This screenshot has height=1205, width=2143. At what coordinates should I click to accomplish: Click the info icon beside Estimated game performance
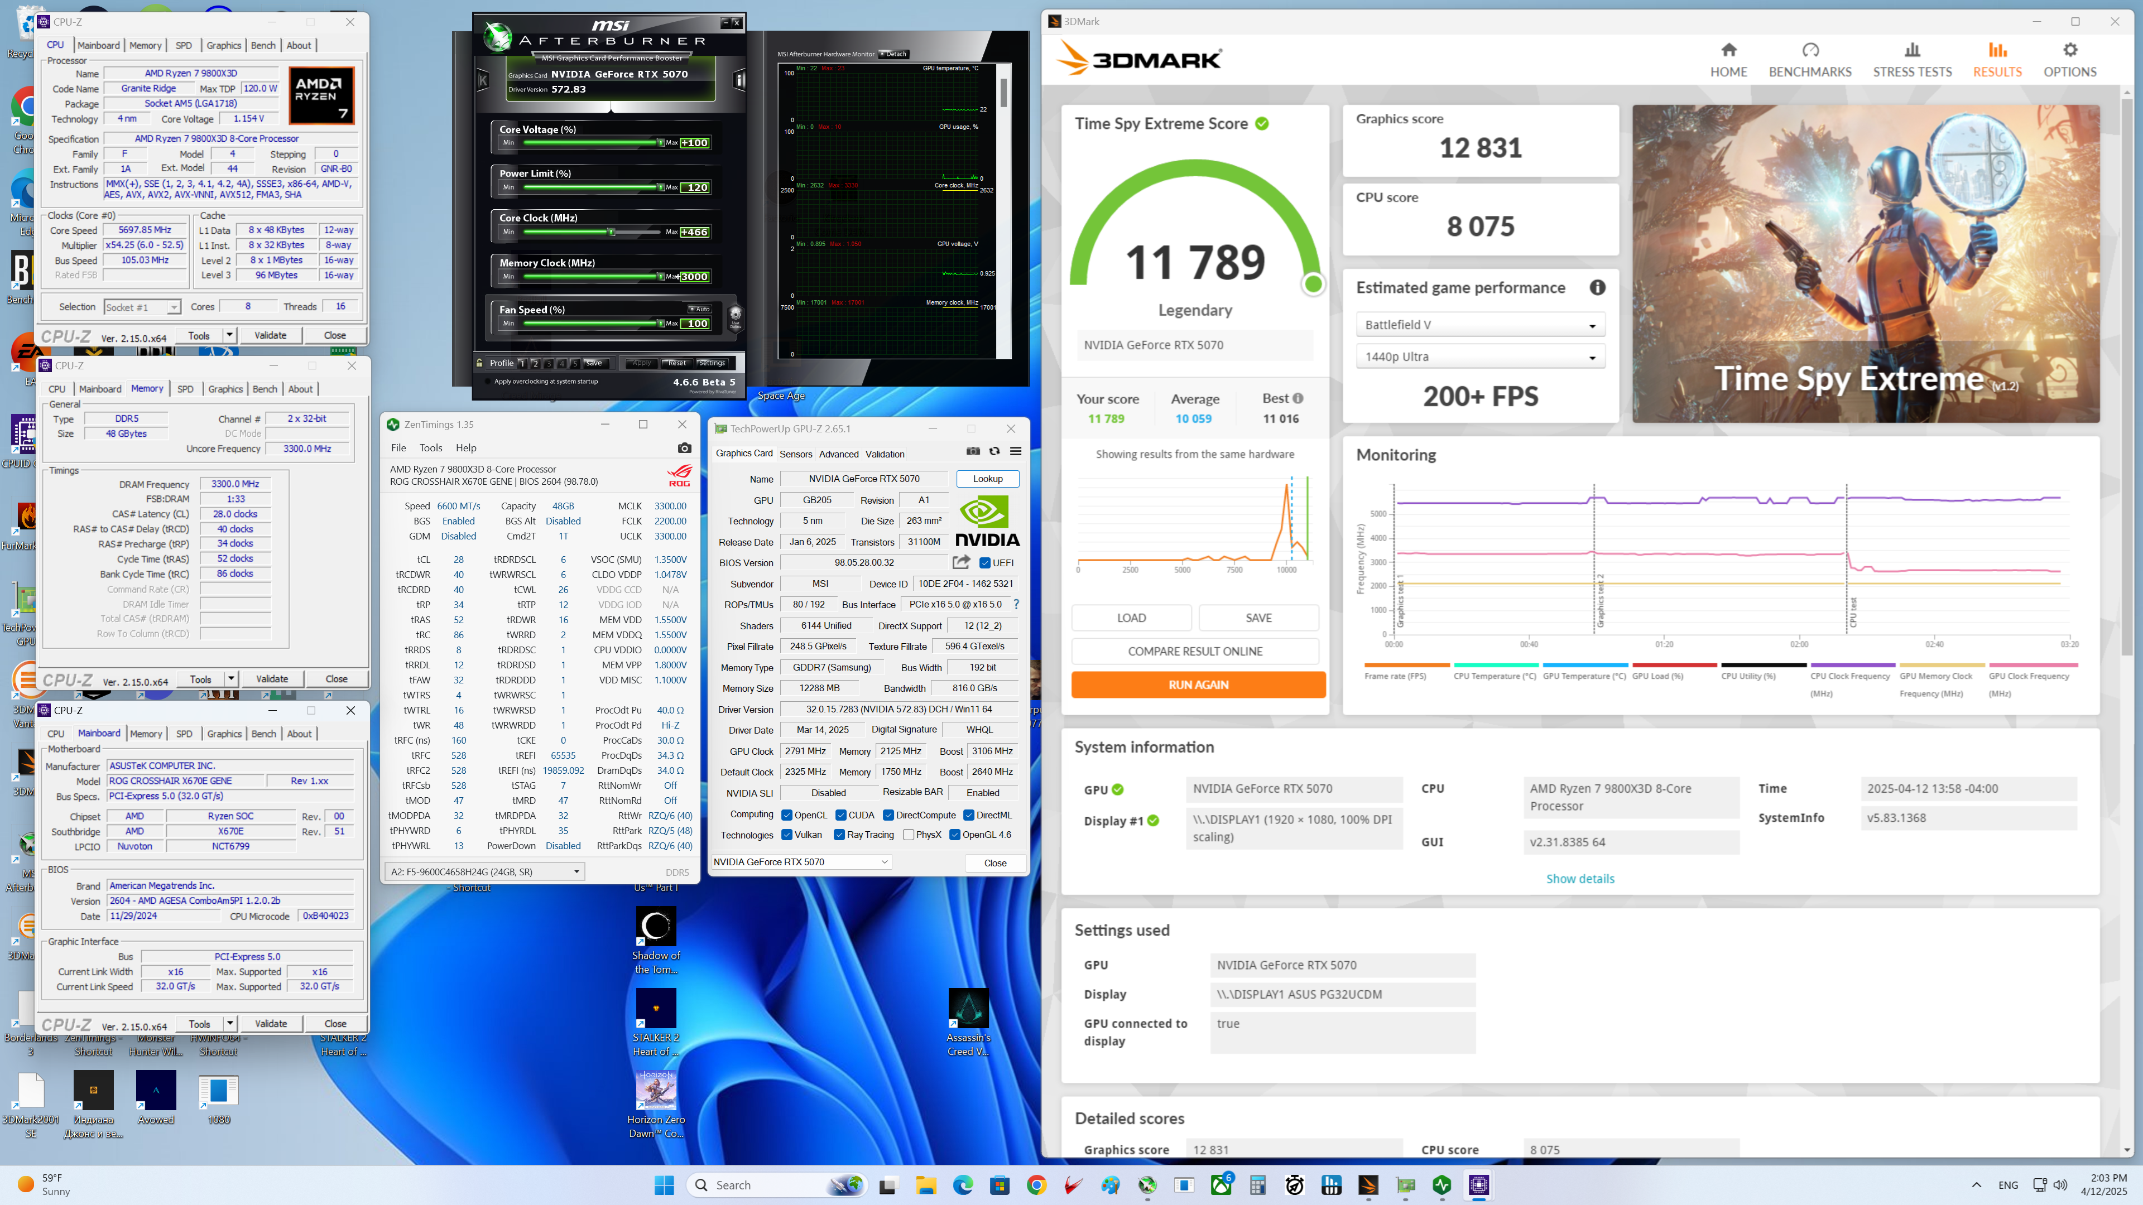click(x=1597, y=288)
